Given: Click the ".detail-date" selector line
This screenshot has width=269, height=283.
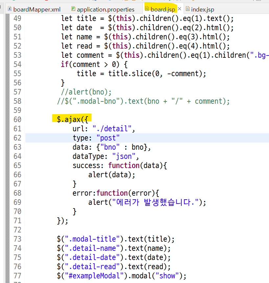Looking at the screenshot, I should [x=114, y=257].
